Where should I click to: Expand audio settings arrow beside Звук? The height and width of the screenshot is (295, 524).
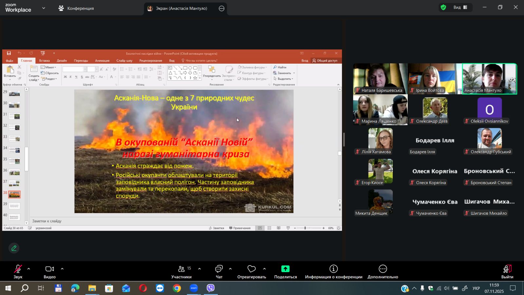[x=29, y=269]
